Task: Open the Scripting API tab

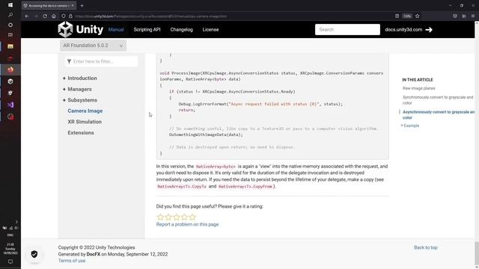Action: 147,30
